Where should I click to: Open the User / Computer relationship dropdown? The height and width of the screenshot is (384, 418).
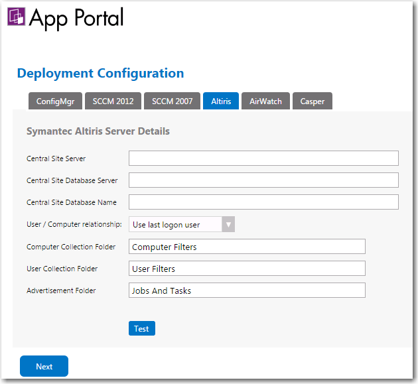(x=182, y=224)
